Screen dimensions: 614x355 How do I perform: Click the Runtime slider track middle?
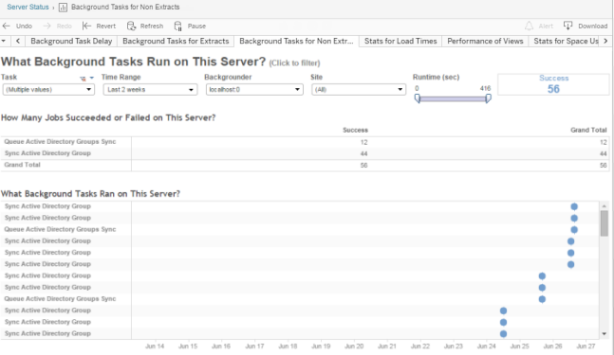(x=453, y=99)
